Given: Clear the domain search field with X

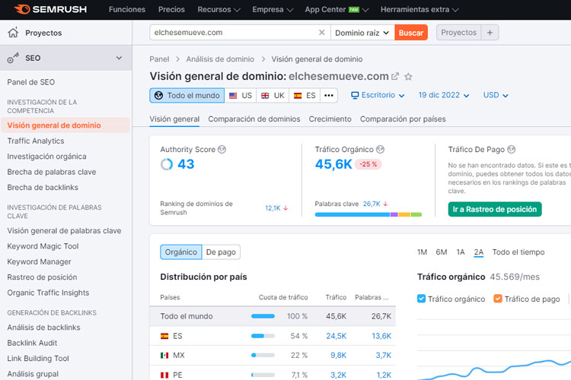Looking at the screenshot, I should [x=321, y=33].
